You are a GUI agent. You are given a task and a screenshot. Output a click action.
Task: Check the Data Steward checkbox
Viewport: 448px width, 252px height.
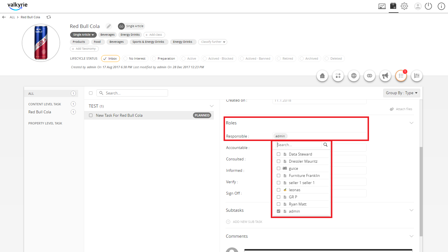point(279,154)
